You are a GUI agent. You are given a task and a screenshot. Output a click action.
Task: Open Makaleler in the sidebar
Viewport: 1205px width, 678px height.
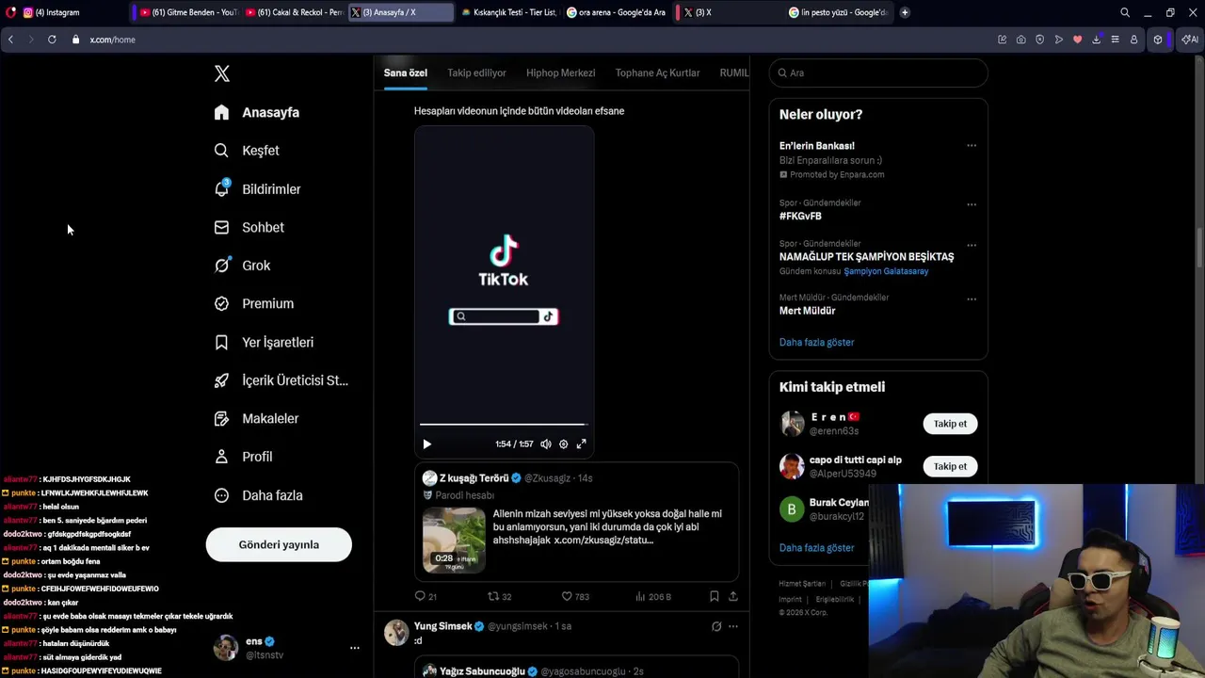pyautogui.click(x=256, y=418)
